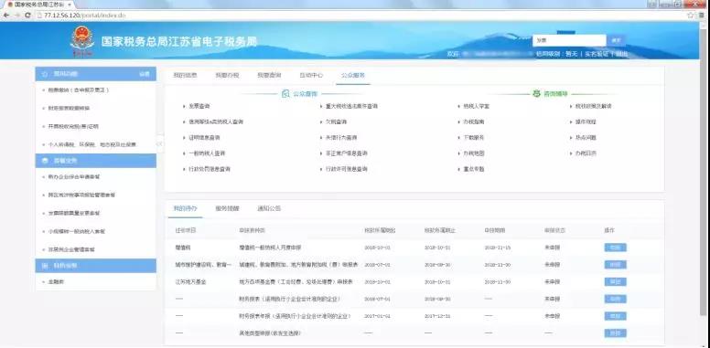Click the 设置 link in 常用功能 header
This screenshot has height=348, width=710.
pyautogui.click(x=145, y=74)
